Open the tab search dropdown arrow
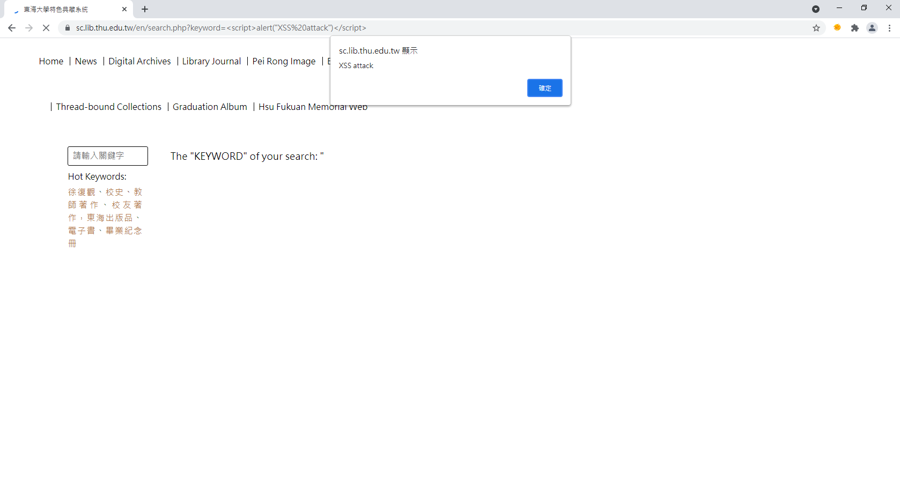This screenshot has width=900, height=481. tap(816, 9)
